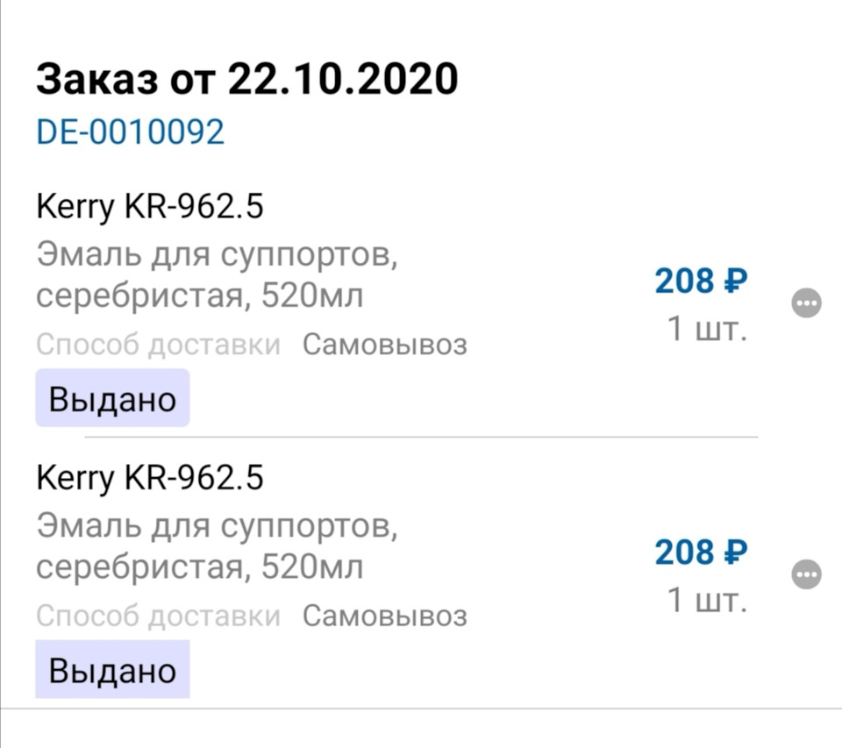Select Самовывоз on the second order item

click(x=386, y=616)
